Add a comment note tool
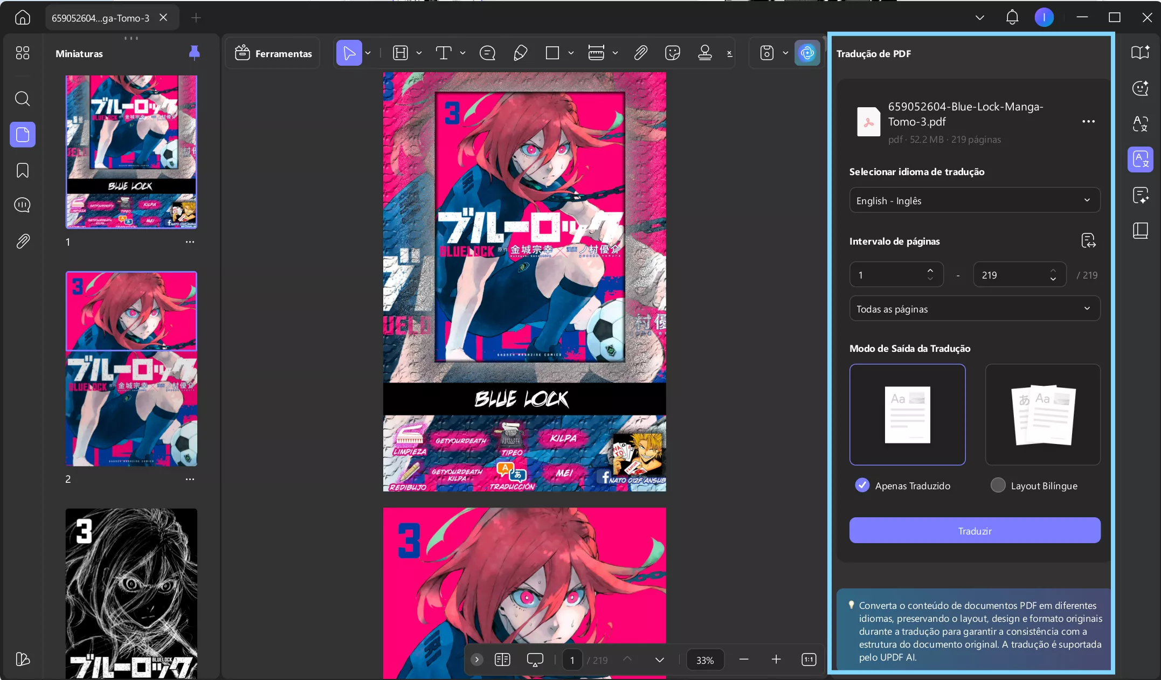Screen dimensions: 1161x680 pyautogui.click(x=487, y=53)
